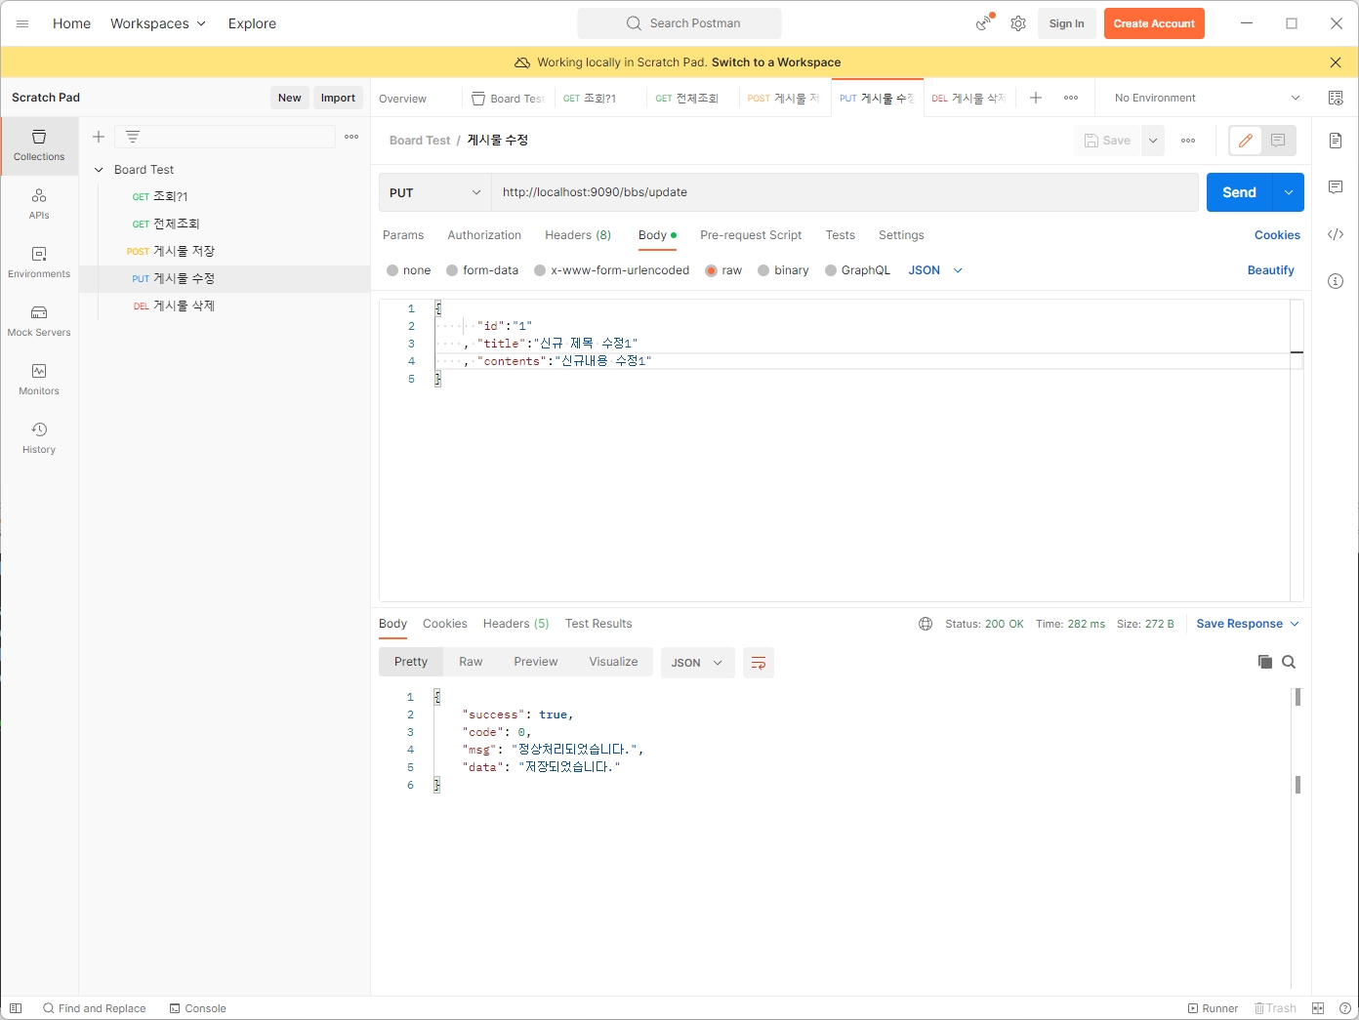Viewport: 1359px width, 1020px height.
Task: Open the History sidebar panel
Action: (x=39, y=438)
